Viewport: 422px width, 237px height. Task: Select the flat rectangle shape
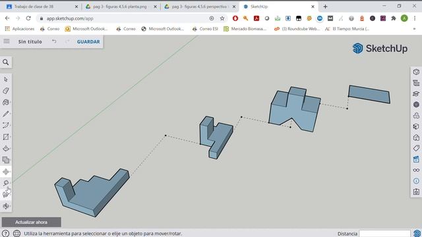(369, 94)
